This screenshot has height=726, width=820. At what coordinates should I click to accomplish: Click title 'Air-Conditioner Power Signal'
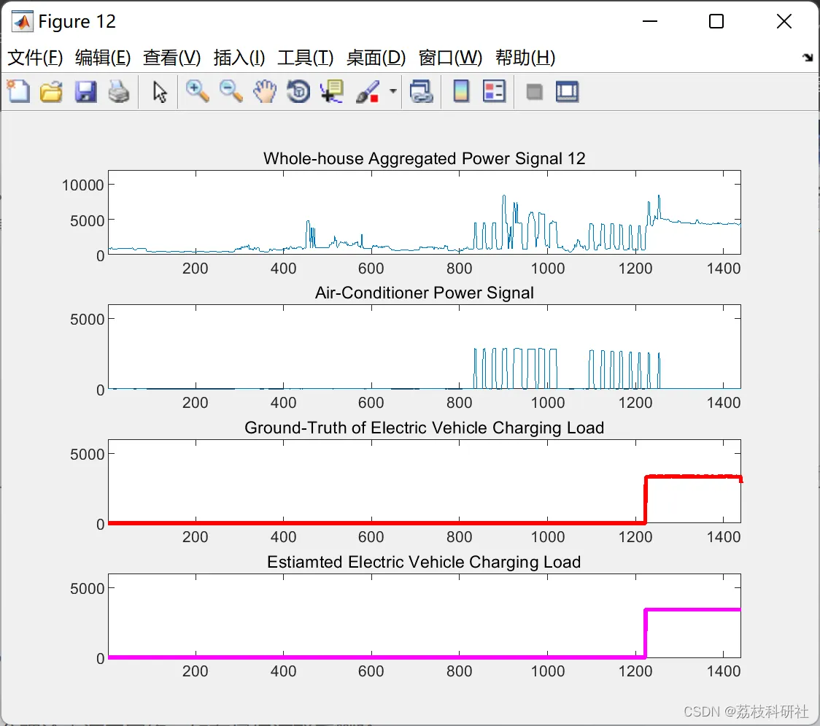pyautogui.click(x=424, y=293)
